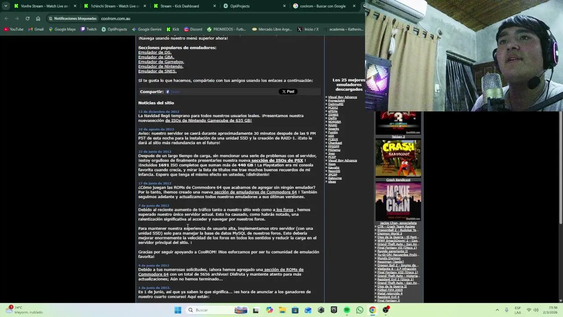Open Google Maps bookmark
Image resolution: width=563 pixels, height=317 pixels.
tap(62, 29)
